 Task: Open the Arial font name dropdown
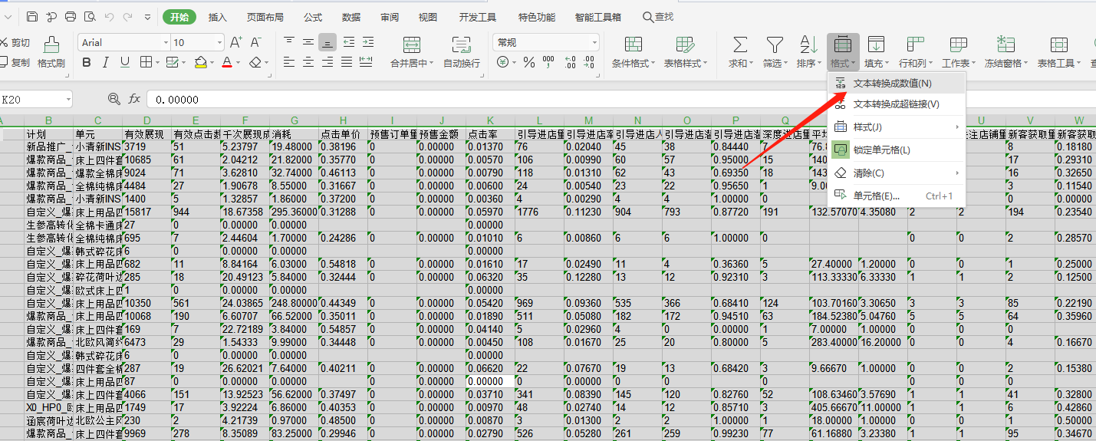(x=166, y=43)
